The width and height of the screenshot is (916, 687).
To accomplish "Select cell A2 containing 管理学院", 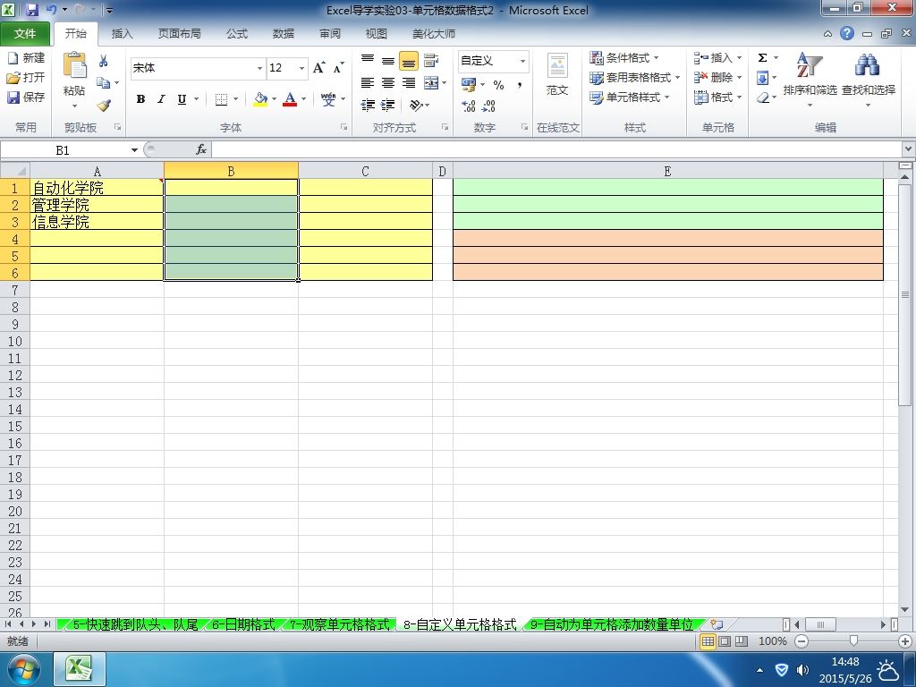I will (x=97, y=205).
